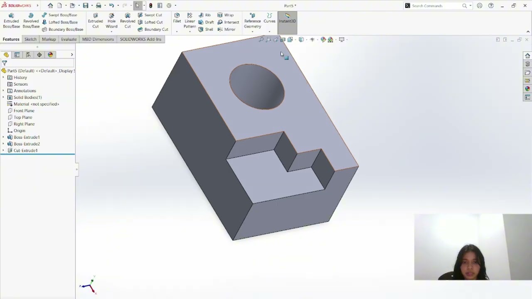Launch the Hole Wizard tool

point(111,21)
